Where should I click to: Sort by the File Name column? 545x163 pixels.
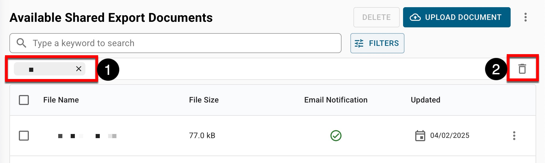[x=61, y=100]
